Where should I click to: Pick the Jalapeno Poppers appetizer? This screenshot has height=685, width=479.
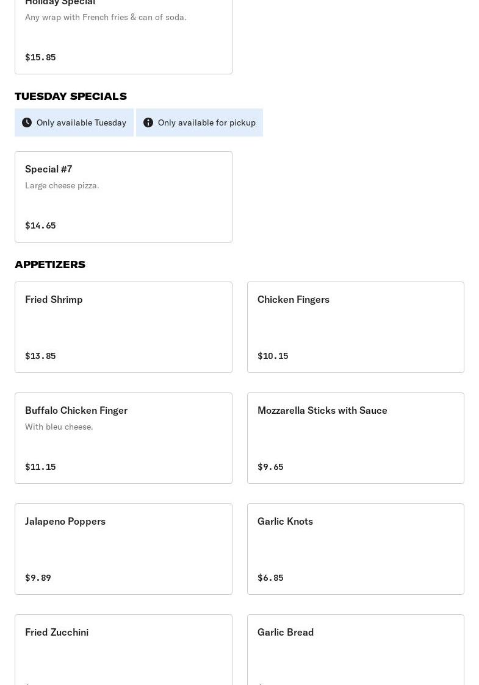(123, 548)
